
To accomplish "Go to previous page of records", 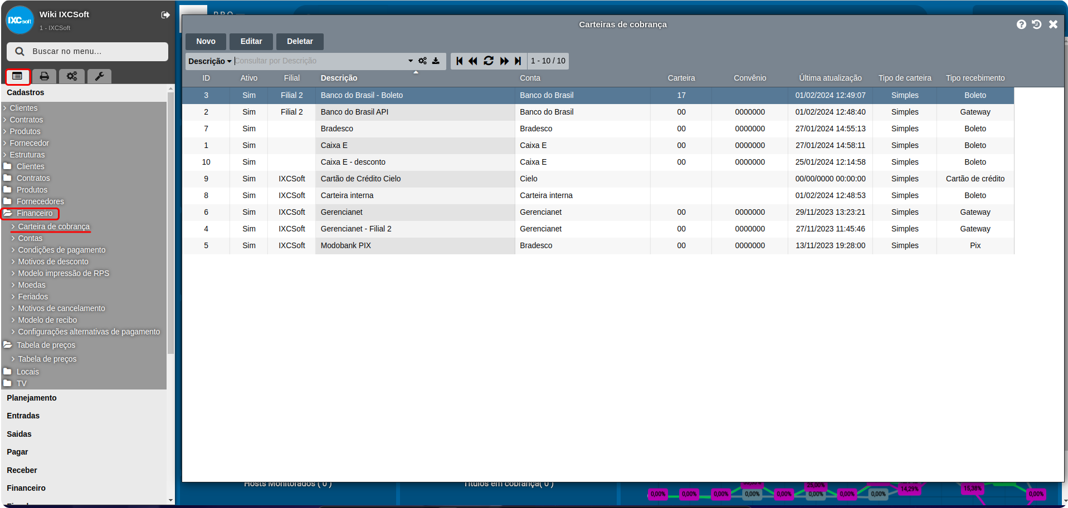I will tap(473, 61).
